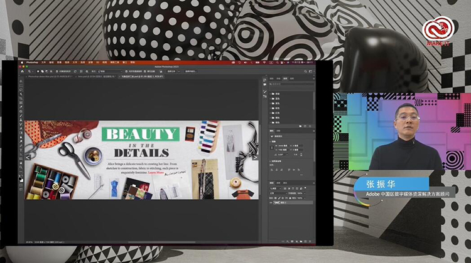Expand the 蓝色 gradient folder
This screenshot has width=471, height=263.
pos(270,98)
